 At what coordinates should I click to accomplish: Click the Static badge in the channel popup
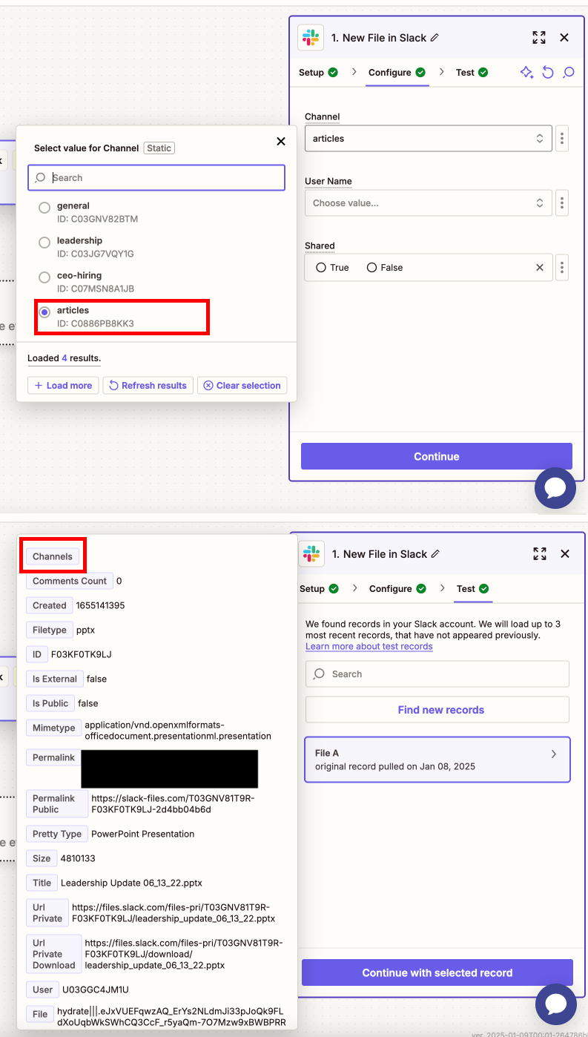pos(159,148)
